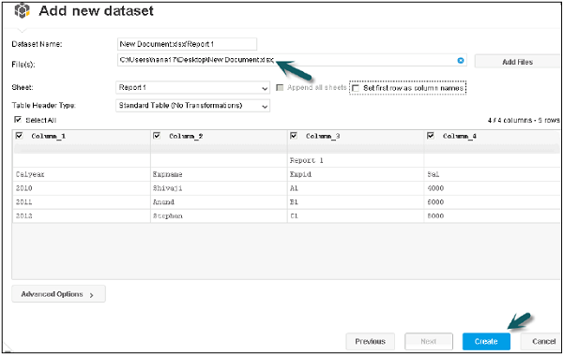Uncheck the Column_2 checkbox
The image size is (563, 355).
[157, 136]
